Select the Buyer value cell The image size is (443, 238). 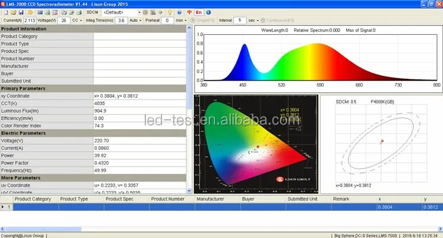click(139, 74)
